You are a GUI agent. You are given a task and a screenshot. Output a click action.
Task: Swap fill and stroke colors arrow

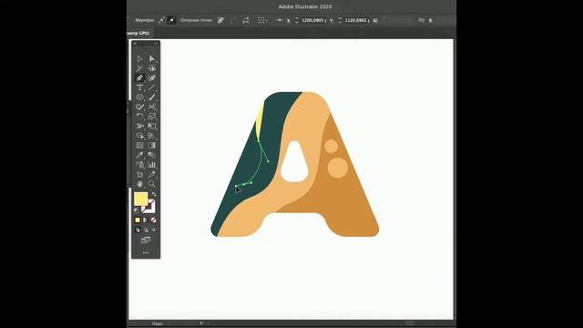click(x=154, y=194)
